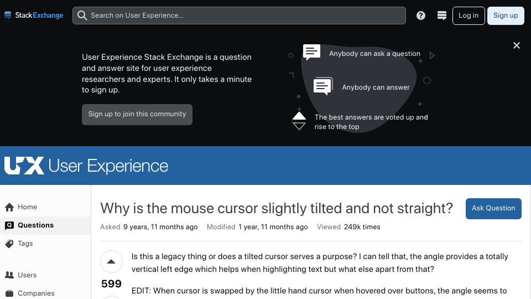Click the Users people icon
Screen dimensions: 531x299
coord(9,275)
